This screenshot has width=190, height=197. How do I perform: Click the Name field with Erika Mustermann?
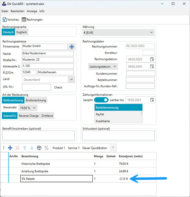tap(48, 53)
